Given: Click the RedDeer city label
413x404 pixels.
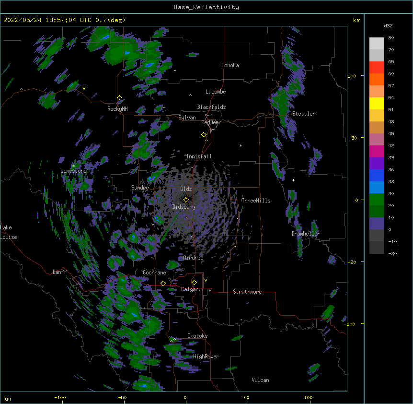Looking at the screenshot, I should point(211,122).
